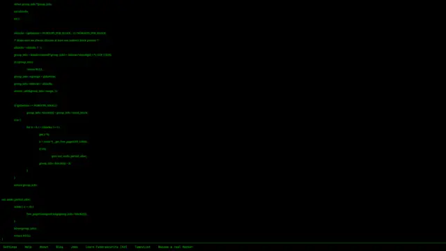Click the NGROUPS_SMALL if condition line
Screen dimensions: 446x251
click(36, 105)
